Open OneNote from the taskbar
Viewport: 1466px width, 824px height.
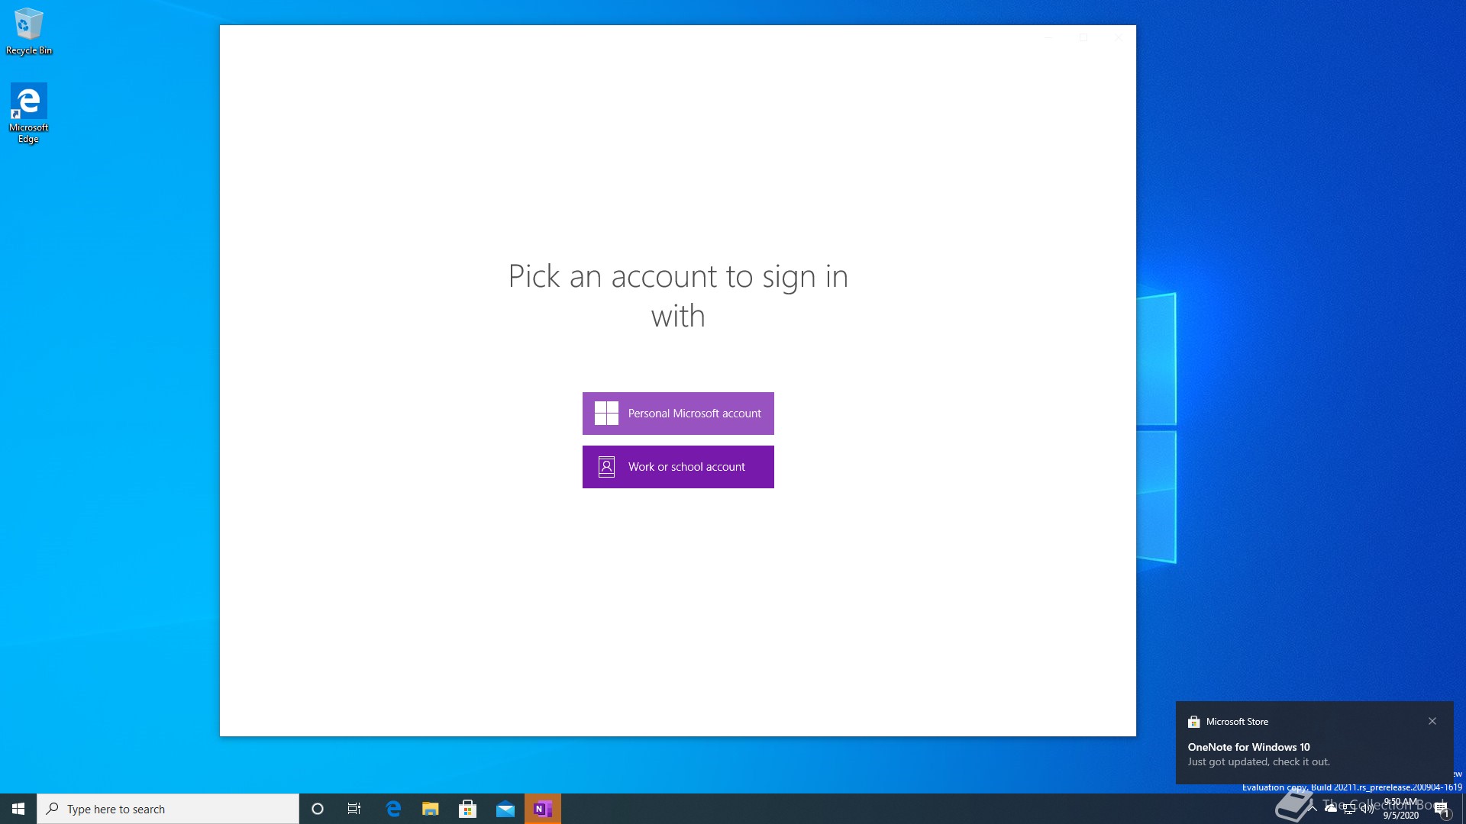coord(543,809)
